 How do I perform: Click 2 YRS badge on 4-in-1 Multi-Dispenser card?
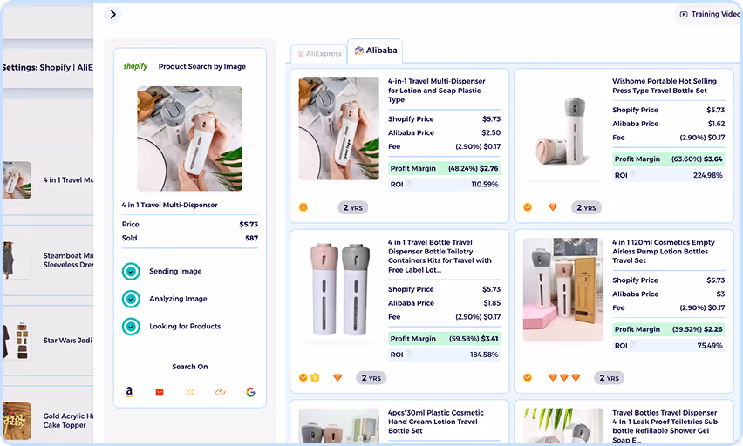click(353, 208)
